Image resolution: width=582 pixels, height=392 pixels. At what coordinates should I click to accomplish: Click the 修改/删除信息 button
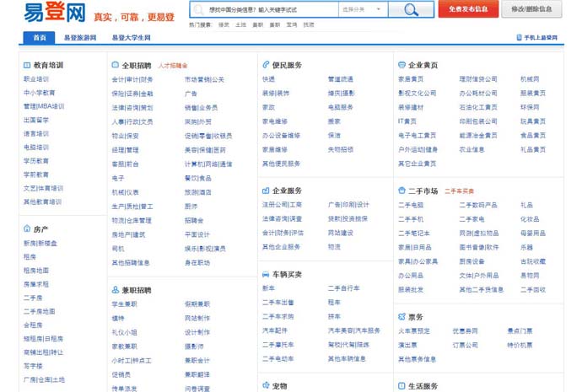[x=531, y=9]
